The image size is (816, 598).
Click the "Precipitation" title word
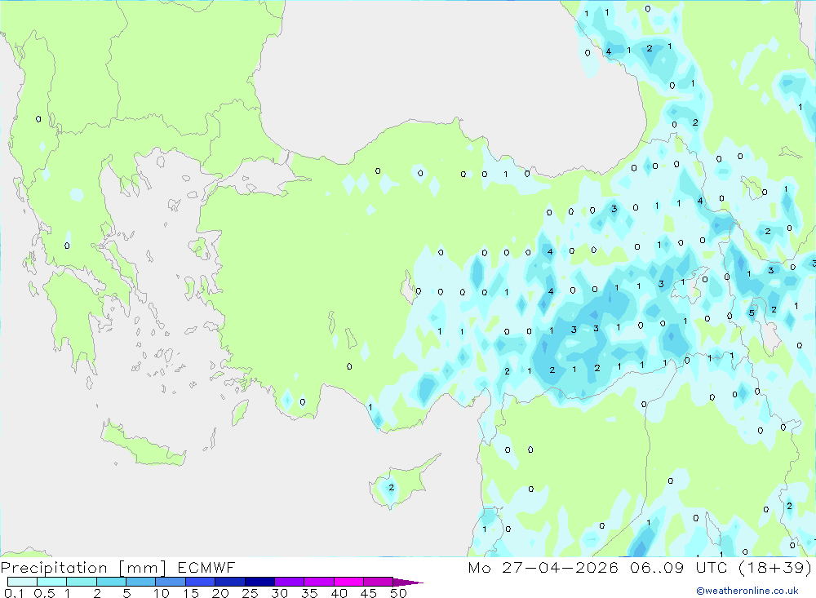pos(54,567)
